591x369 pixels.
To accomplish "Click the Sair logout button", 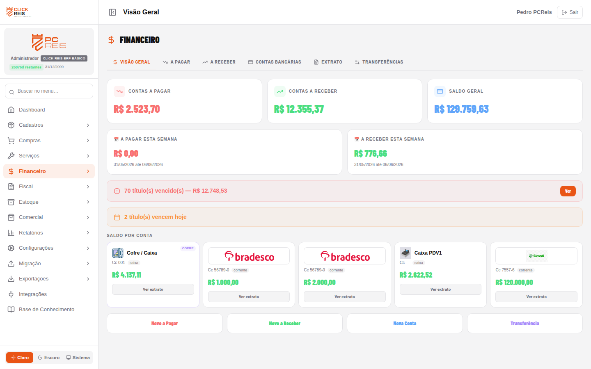I will 570,12.
